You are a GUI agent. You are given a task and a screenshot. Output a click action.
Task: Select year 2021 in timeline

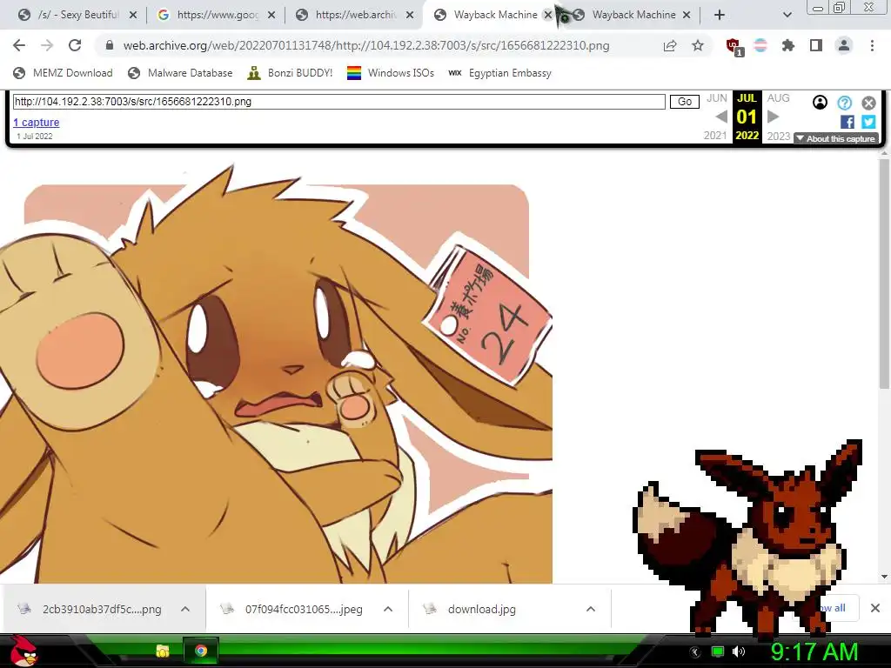(x=715, y=136)
